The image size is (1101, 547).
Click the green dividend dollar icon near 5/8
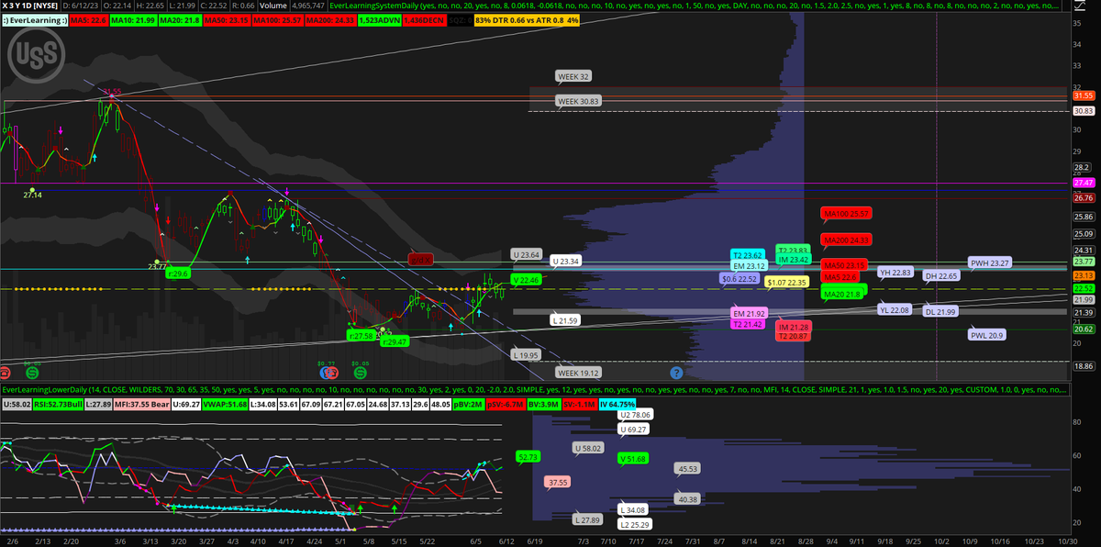tap(359, 373)
